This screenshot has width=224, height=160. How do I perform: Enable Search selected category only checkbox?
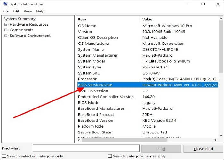4,156
